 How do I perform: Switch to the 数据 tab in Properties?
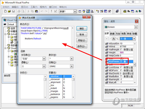point(112,34)
